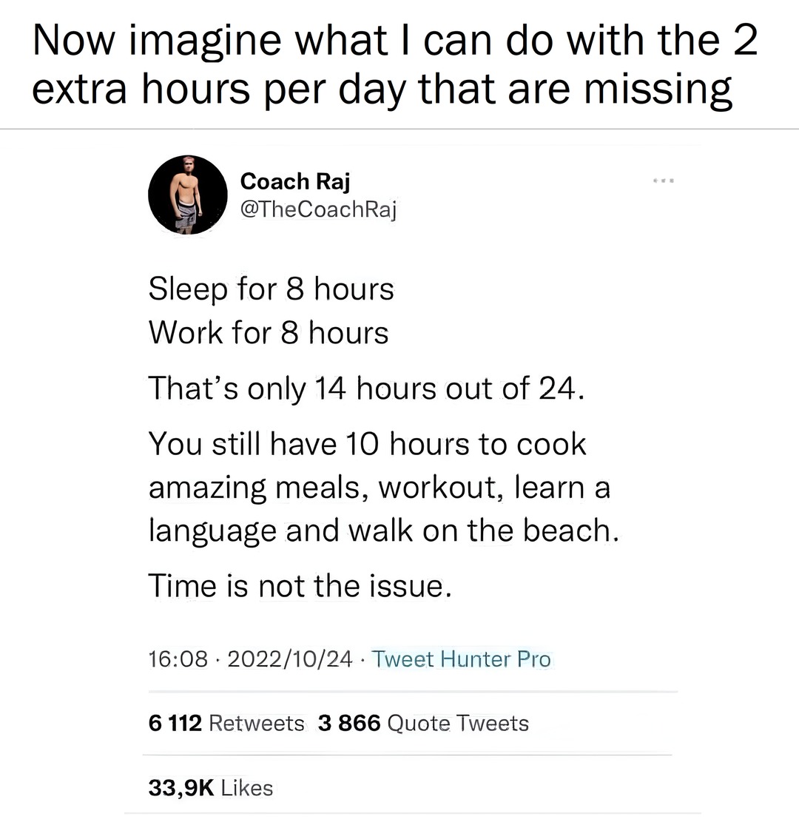Open the 33,9K Likes list
Viewport: 799px width, 825px height.
coord(211,787)
